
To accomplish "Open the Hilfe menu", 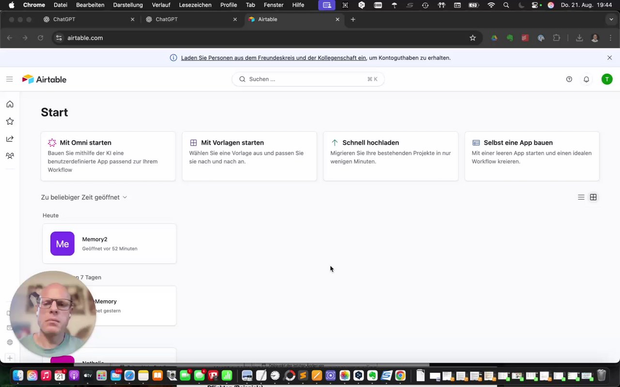I will (298, 5).
